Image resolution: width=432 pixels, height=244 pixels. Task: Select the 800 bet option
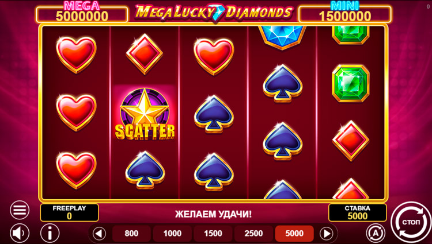pos(131,234)
